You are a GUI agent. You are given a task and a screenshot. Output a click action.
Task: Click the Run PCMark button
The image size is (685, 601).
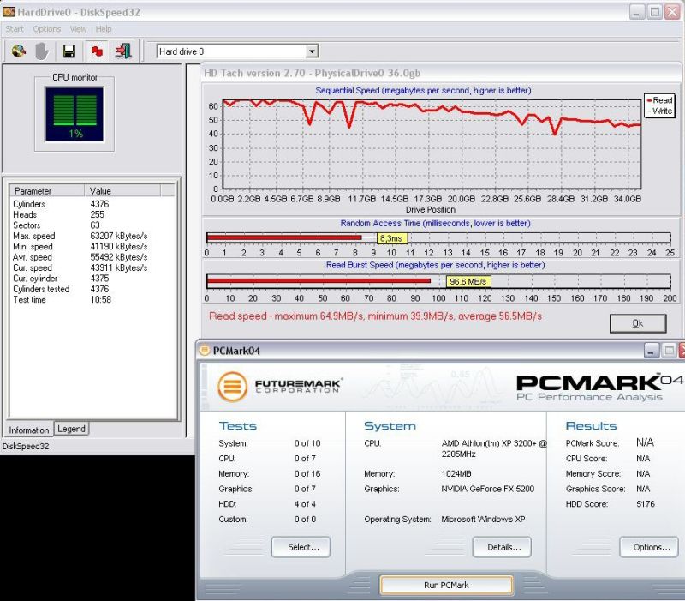pos(446,585)
